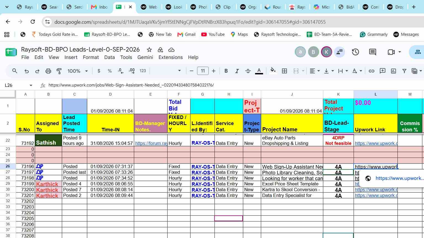Viewport: 424px width, 238px height.
Task: Click the font size input field
Action: (203, 71)
